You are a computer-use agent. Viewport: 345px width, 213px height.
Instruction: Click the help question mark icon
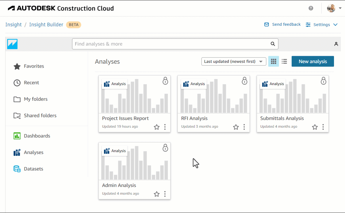(311, 8)
